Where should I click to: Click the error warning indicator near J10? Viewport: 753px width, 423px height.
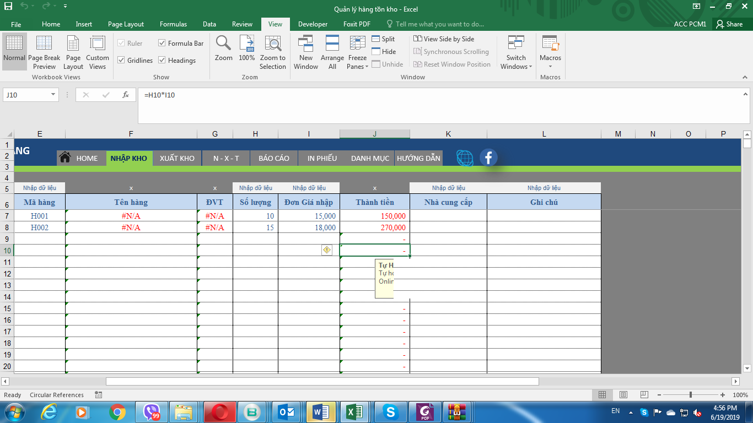click(x=327, y=250)
